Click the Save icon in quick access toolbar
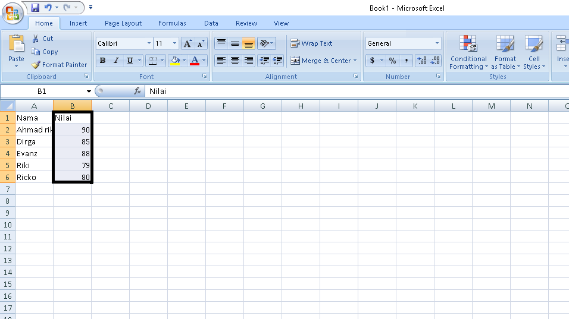Image resolution: width=569 pixels, height=319 pixels. (x=35, y=8)
